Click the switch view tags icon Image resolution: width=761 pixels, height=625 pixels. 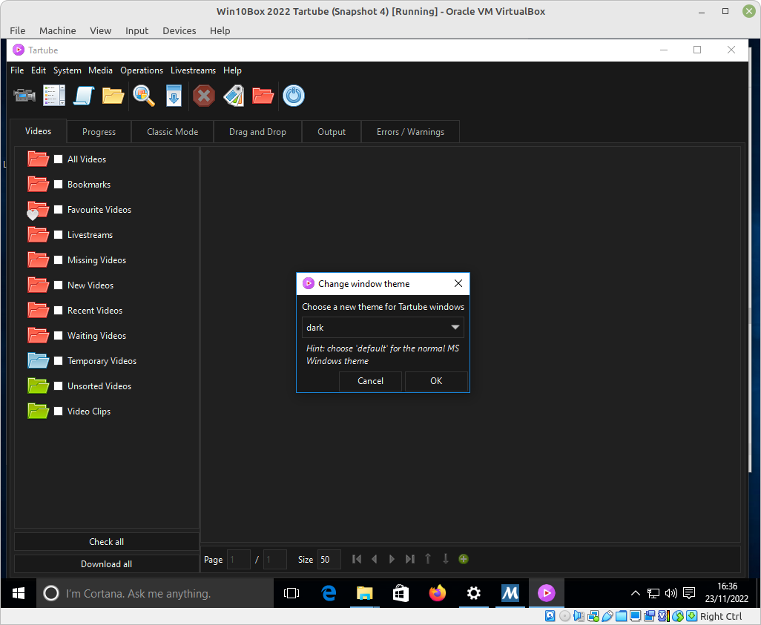(x=234, y=96)
